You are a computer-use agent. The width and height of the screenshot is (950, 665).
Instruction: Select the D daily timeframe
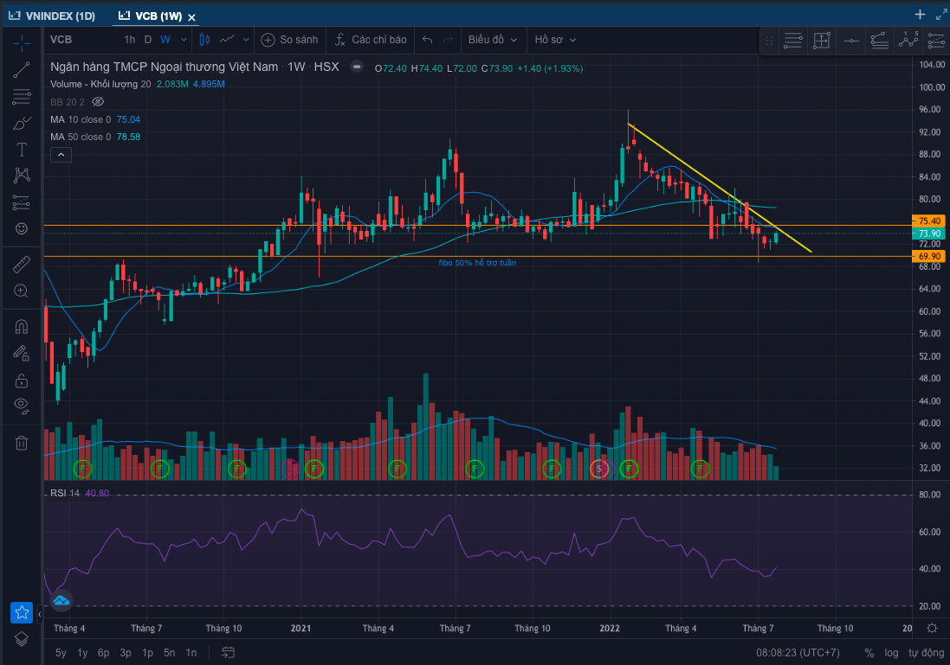(x=148, y=40)
